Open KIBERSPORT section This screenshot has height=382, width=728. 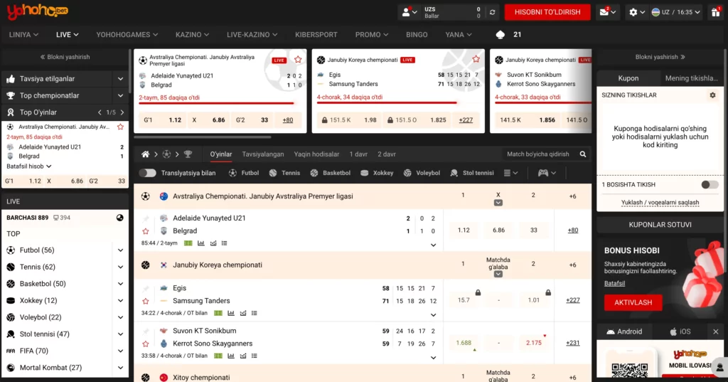pyautogui.click(x=316, y=35)
